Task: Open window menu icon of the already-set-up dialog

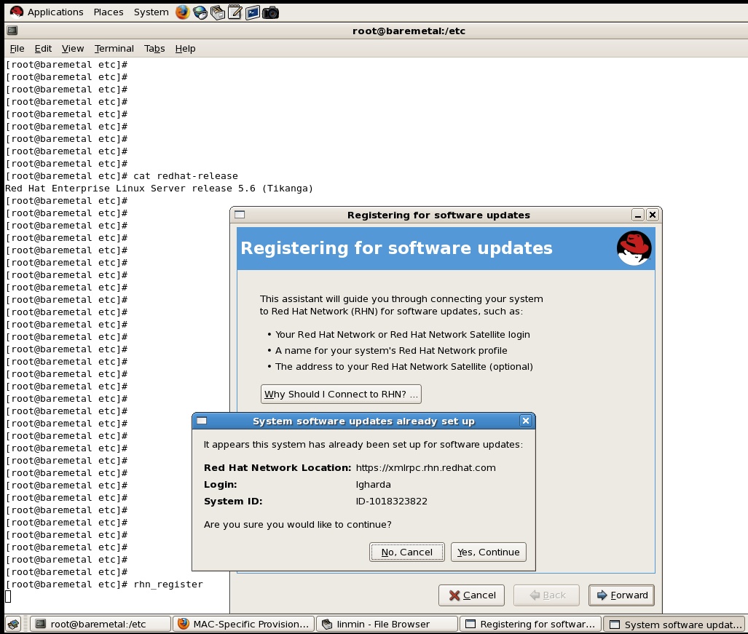Action: pyautogui.click(x=202, y=421)
